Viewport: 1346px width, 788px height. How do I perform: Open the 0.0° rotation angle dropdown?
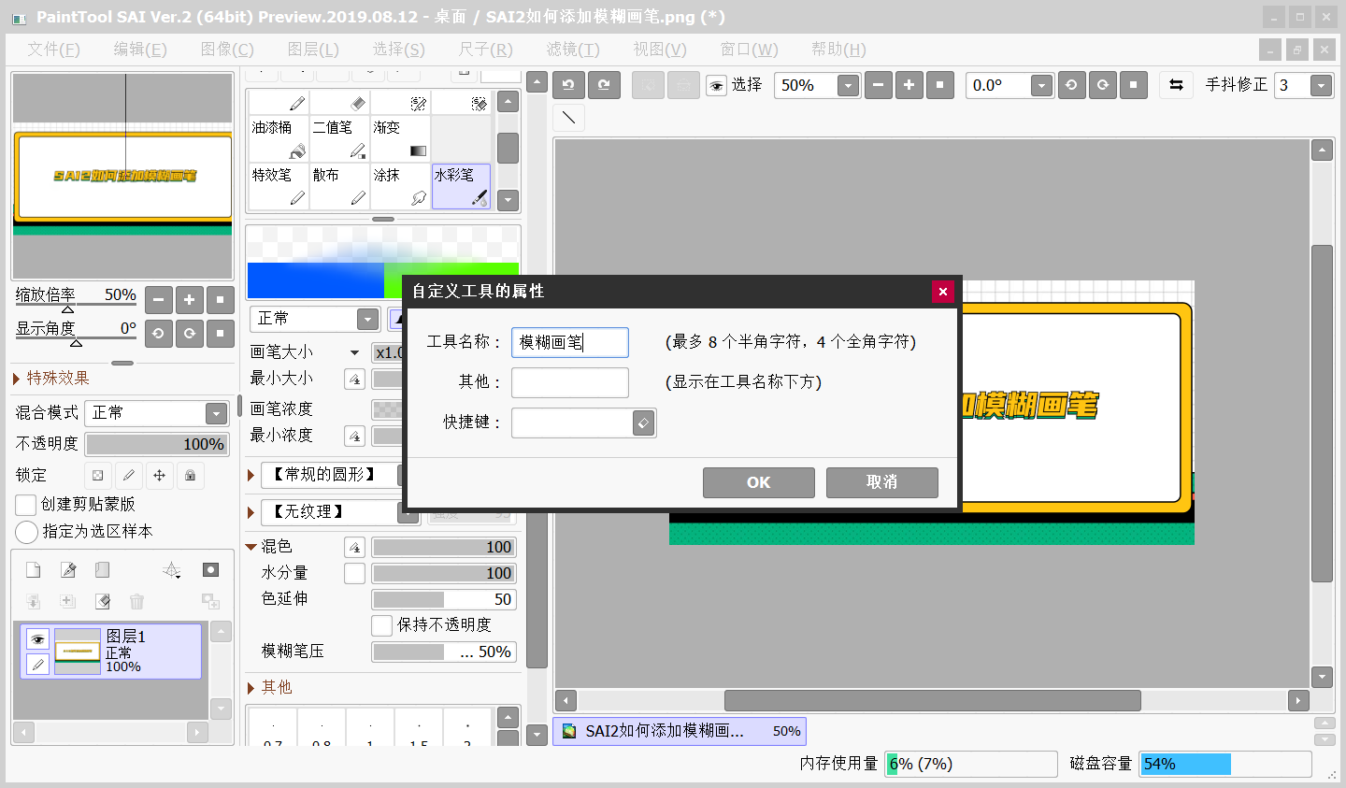coord(1042,86)
